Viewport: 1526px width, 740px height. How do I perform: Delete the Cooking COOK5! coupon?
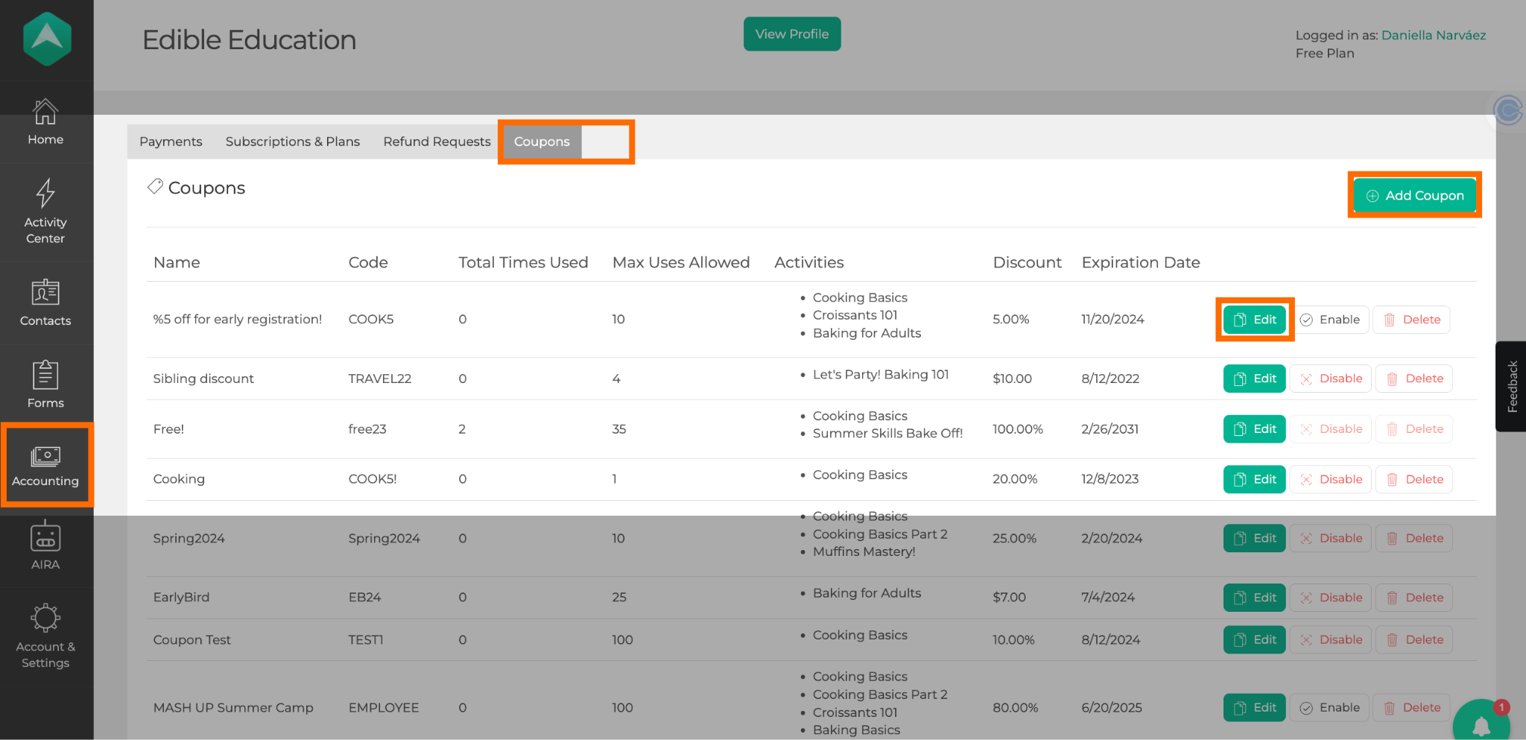1414,479
